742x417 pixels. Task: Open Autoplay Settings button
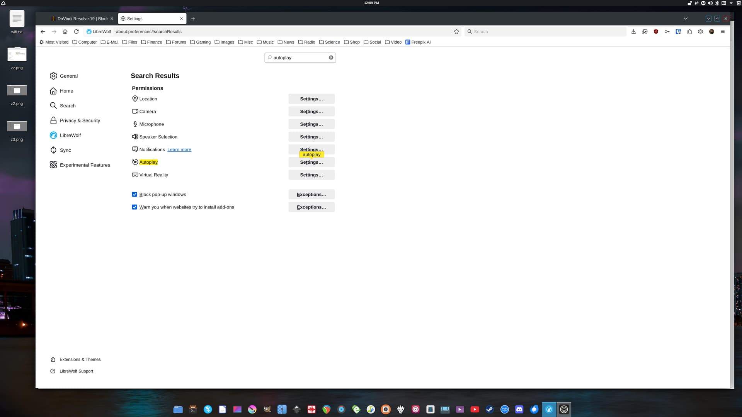click(311, 164)
